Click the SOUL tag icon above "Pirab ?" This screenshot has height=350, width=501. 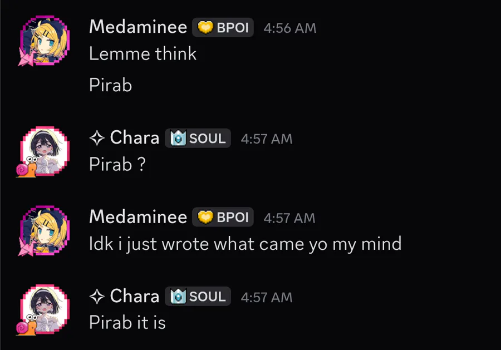click(178, 139)
